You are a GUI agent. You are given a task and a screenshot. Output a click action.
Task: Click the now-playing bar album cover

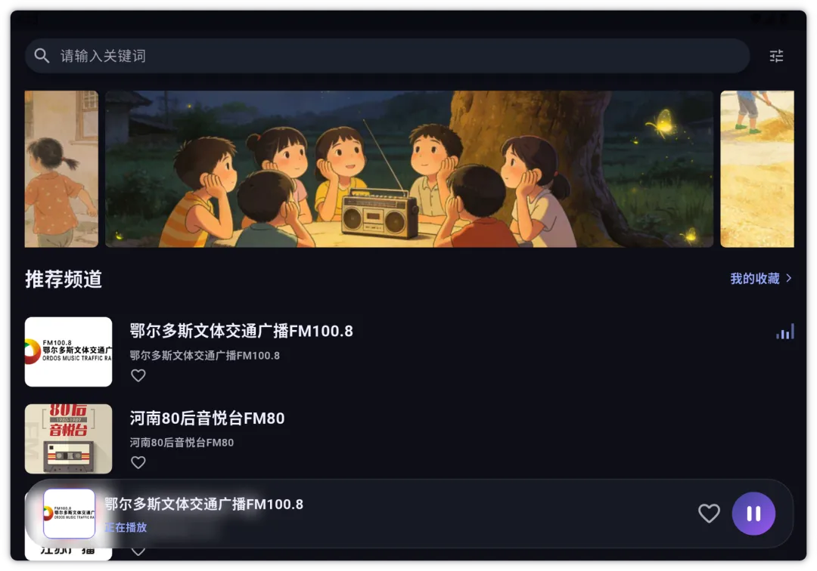[70, 514]
